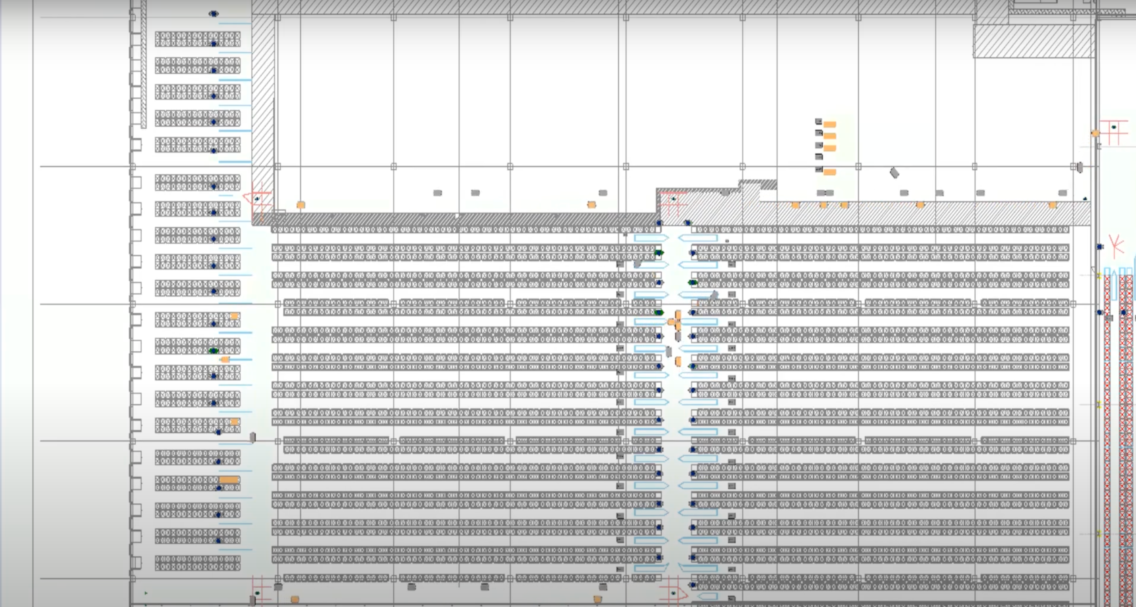This screenshot has height=607, width=1136.
Task: Click orange pallet left of stepped hatched wall
Action: [591, 205]
